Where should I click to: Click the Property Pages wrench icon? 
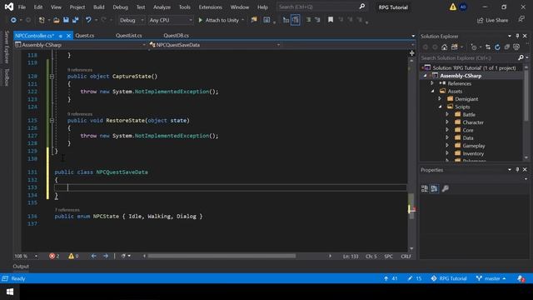pyautogui.click(x=445, y=189)
